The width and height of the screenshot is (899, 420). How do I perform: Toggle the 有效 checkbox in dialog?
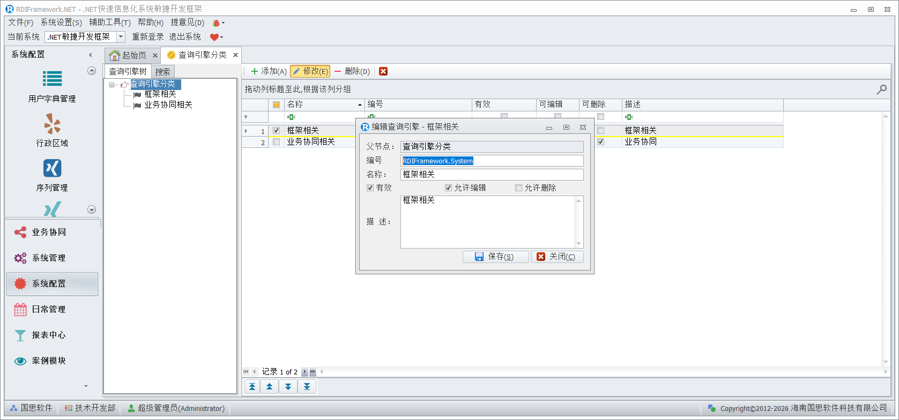pyautogui.click(x=370, y=188)
